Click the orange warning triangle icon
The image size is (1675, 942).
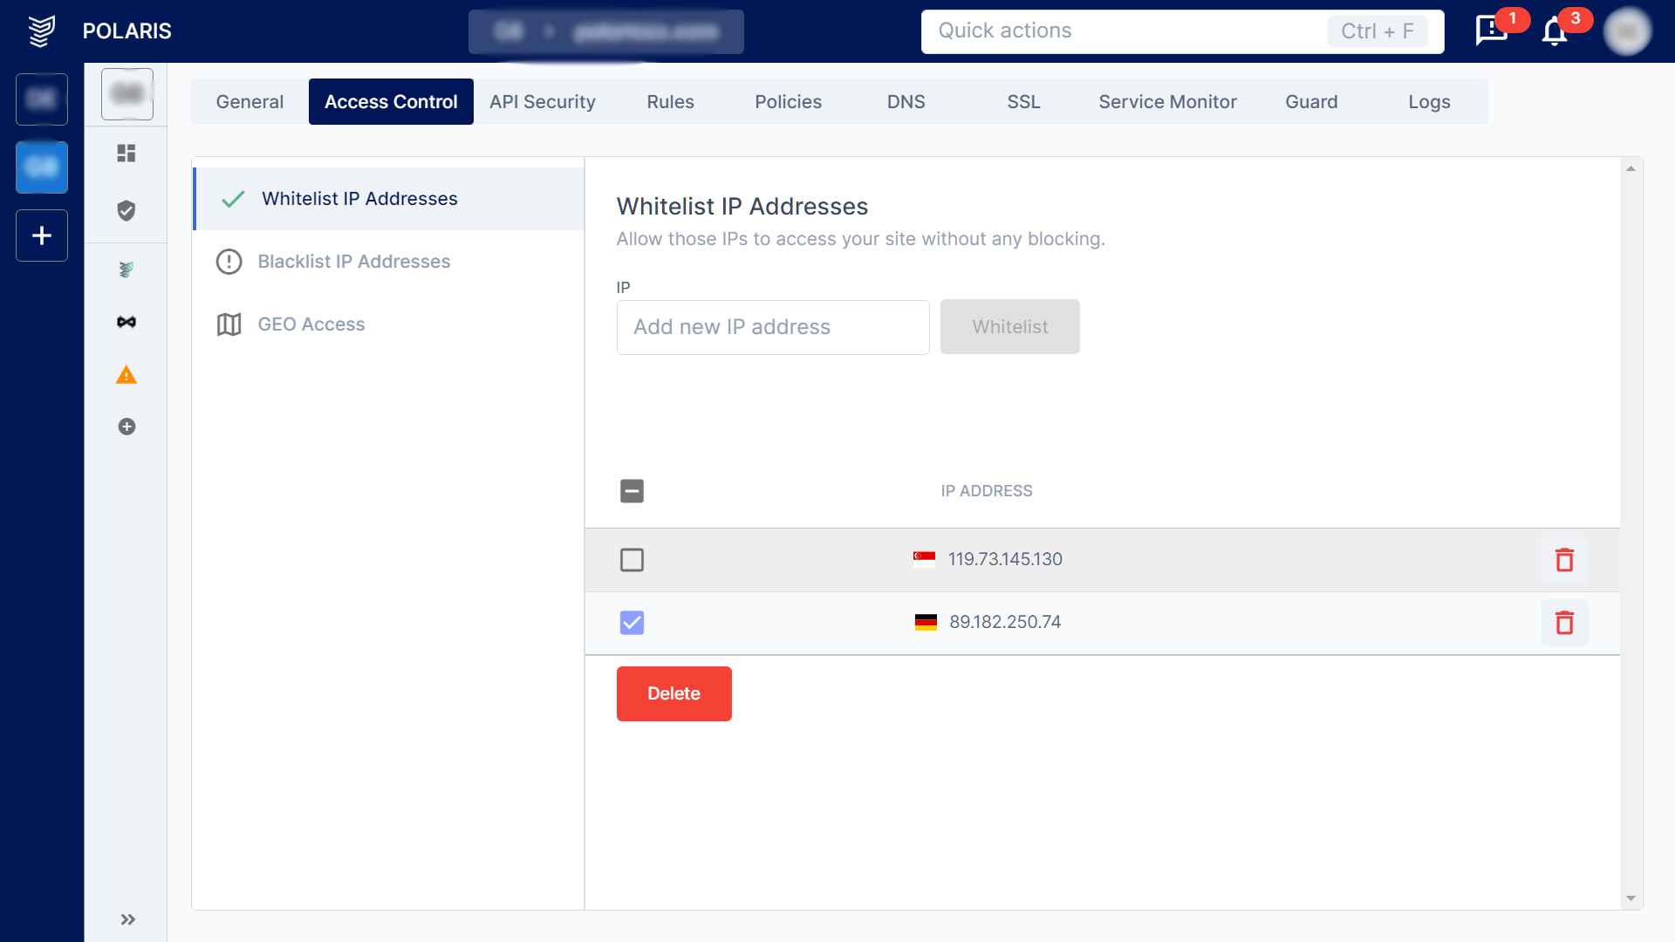(x=126, y=375)
